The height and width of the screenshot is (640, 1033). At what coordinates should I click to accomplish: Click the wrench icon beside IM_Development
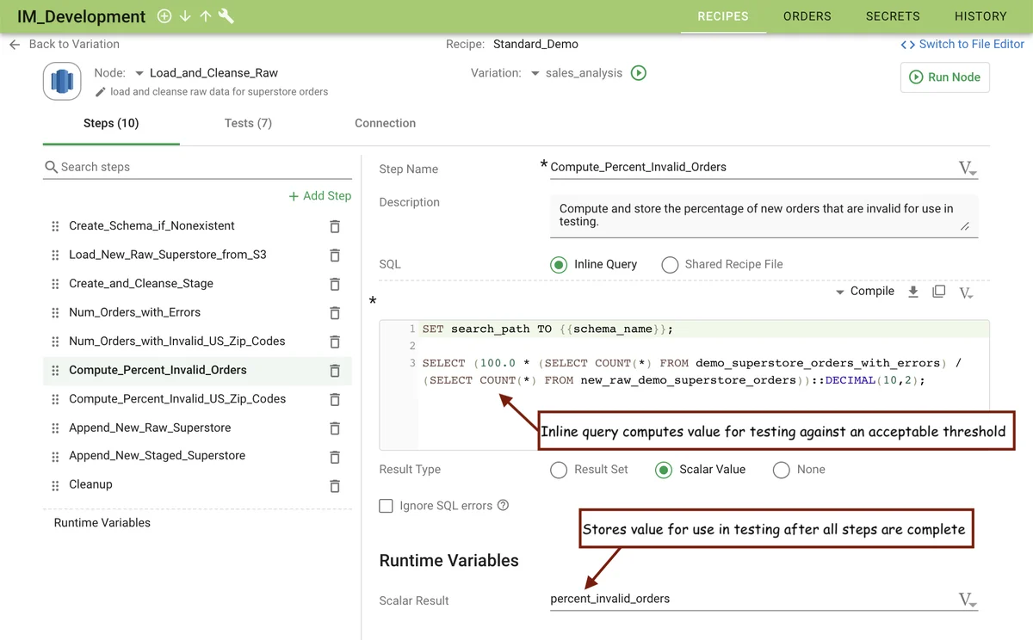226,16
